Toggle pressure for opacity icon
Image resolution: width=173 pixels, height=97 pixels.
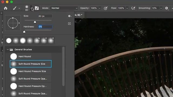click(106, 8)
